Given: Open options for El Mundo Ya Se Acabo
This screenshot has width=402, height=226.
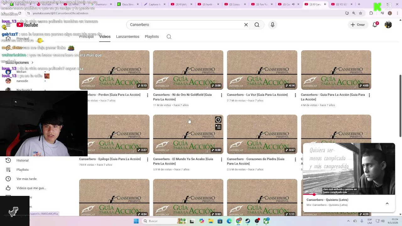Looking at the screenshot, I should [221, 159].
